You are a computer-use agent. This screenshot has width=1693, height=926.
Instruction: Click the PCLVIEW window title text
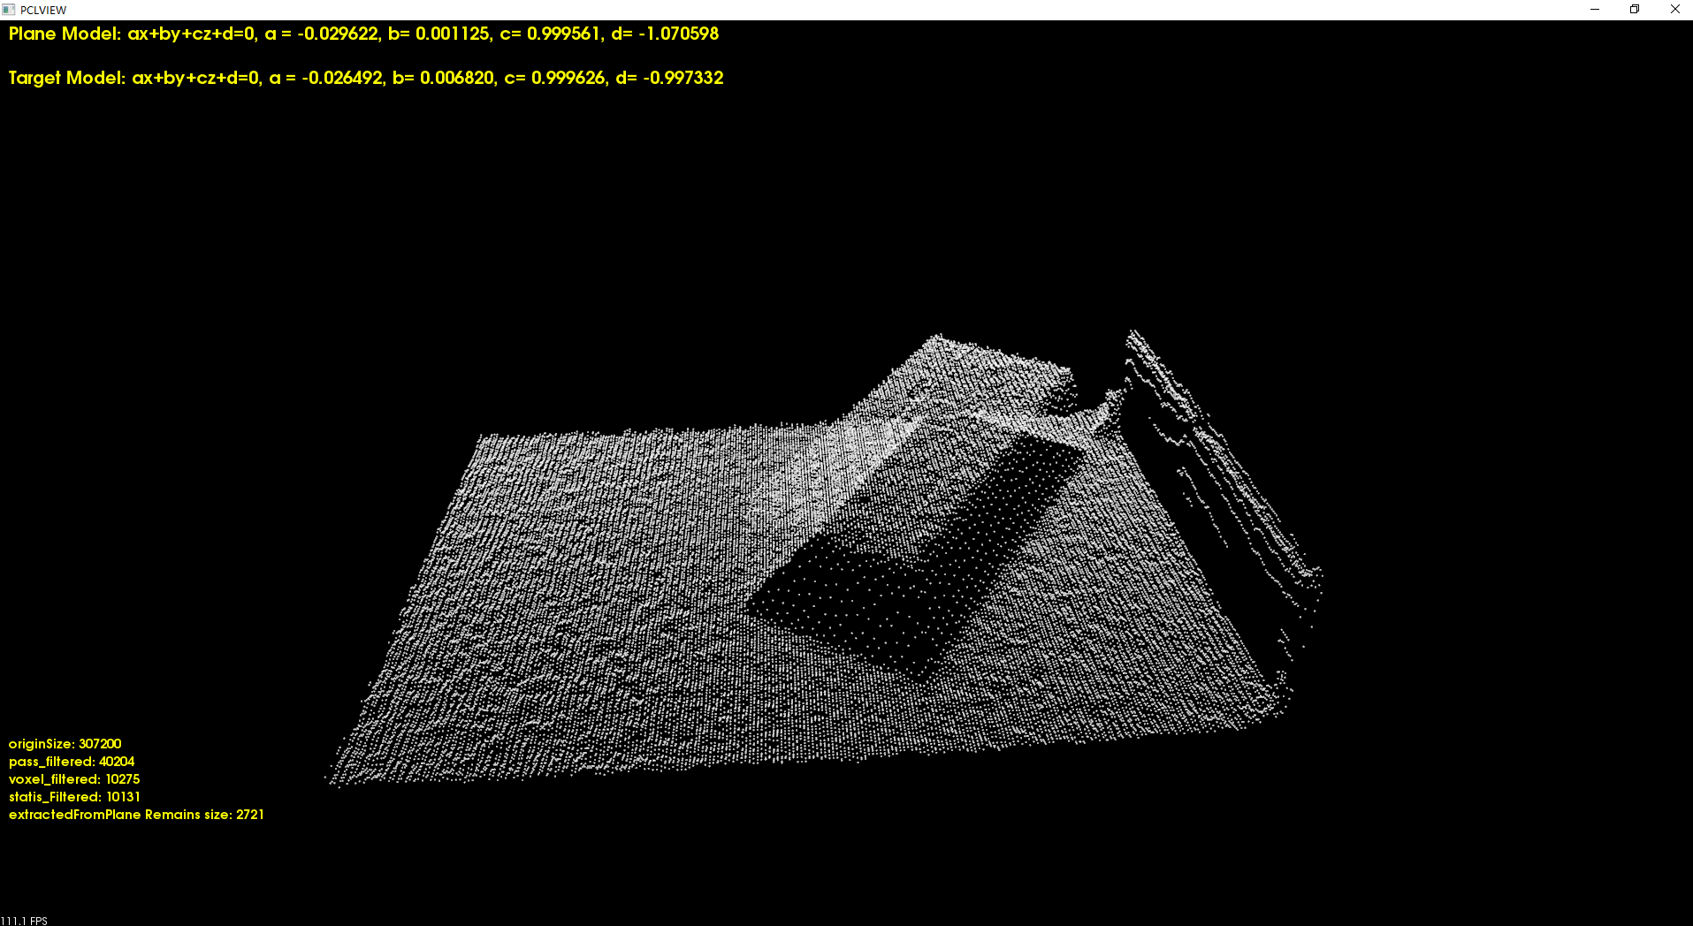click(x=43, y=11)
